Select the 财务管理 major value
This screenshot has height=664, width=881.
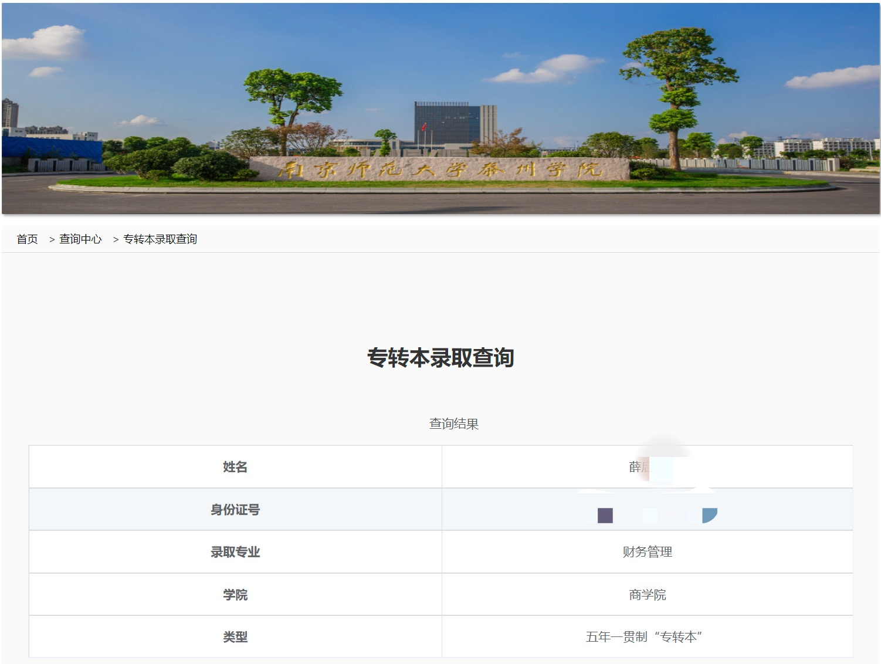point(647,551)
